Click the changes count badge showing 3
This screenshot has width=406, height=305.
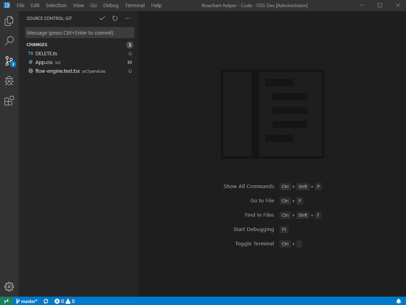click(129, 45)
